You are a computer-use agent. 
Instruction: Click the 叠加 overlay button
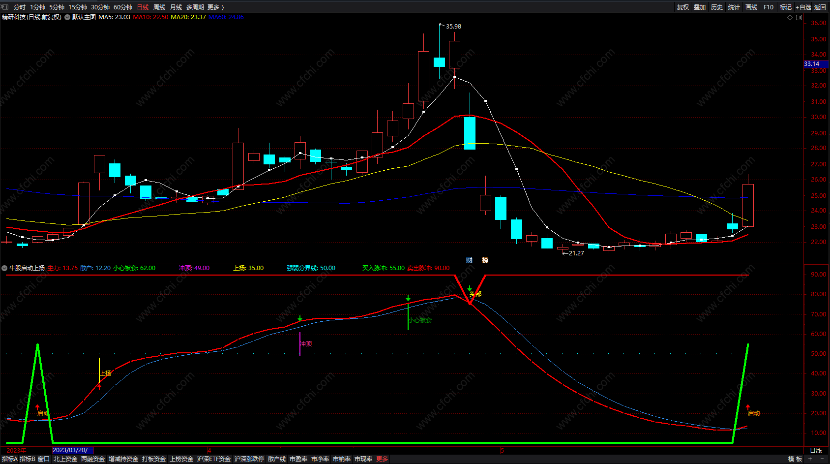[x=700, y=7]
